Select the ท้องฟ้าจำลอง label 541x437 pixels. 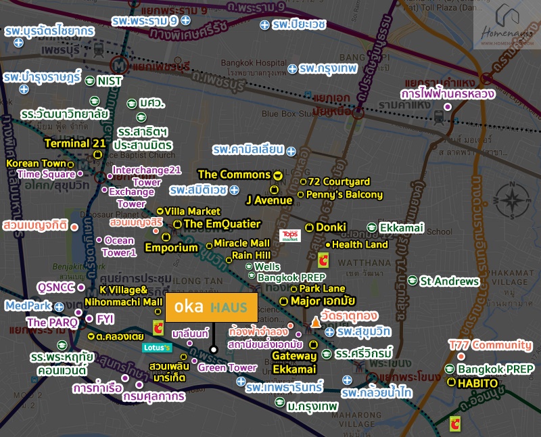click(258, 331)
